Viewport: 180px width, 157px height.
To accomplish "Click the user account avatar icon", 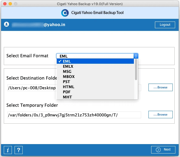I will [6, 24].
